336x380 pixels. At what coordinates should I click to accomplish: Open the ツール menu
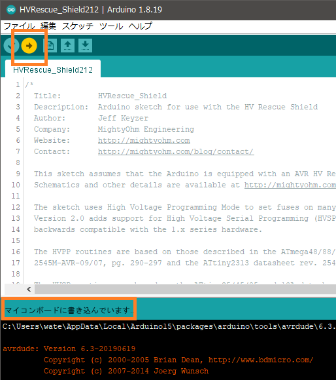click(111, 26)
